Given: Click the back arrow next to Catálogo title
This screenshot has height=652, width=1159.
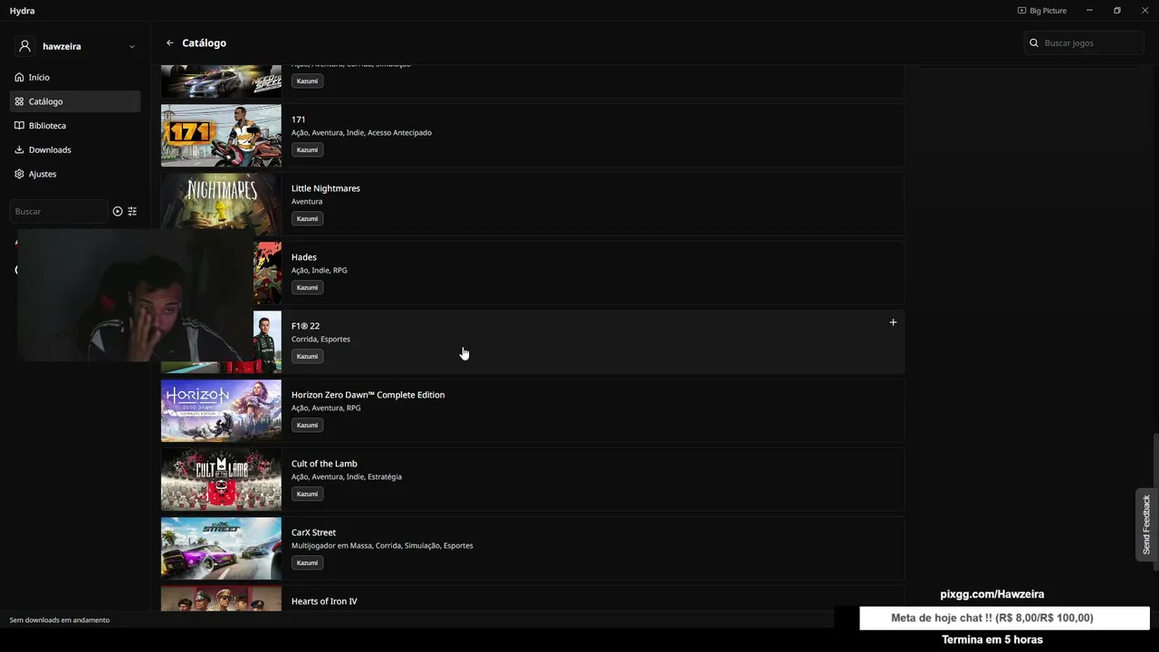Looking at the screenshot, I should 169,43.
